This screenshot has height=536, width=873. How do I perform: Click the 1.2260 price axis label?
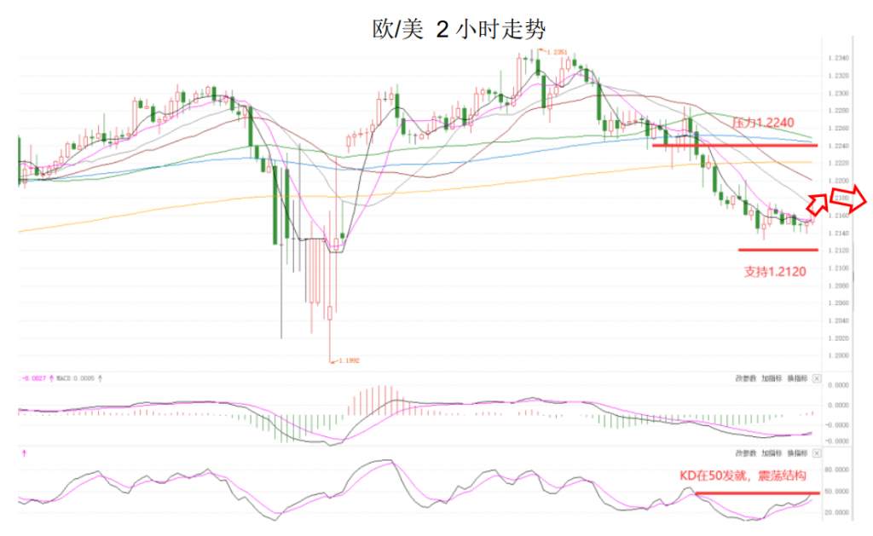click(838, 129)
